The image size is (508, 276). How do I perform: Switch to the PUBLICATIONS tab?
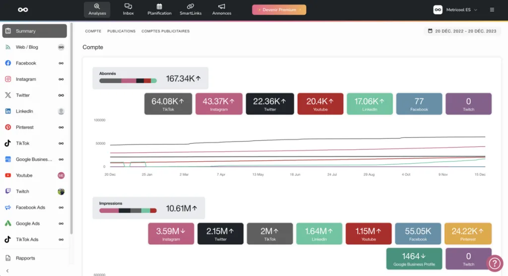point(121,31)
